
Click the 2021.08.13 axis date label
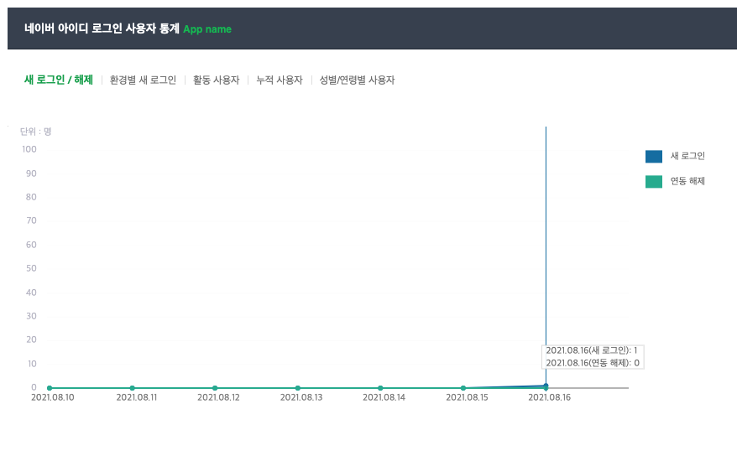coord(301,397)
